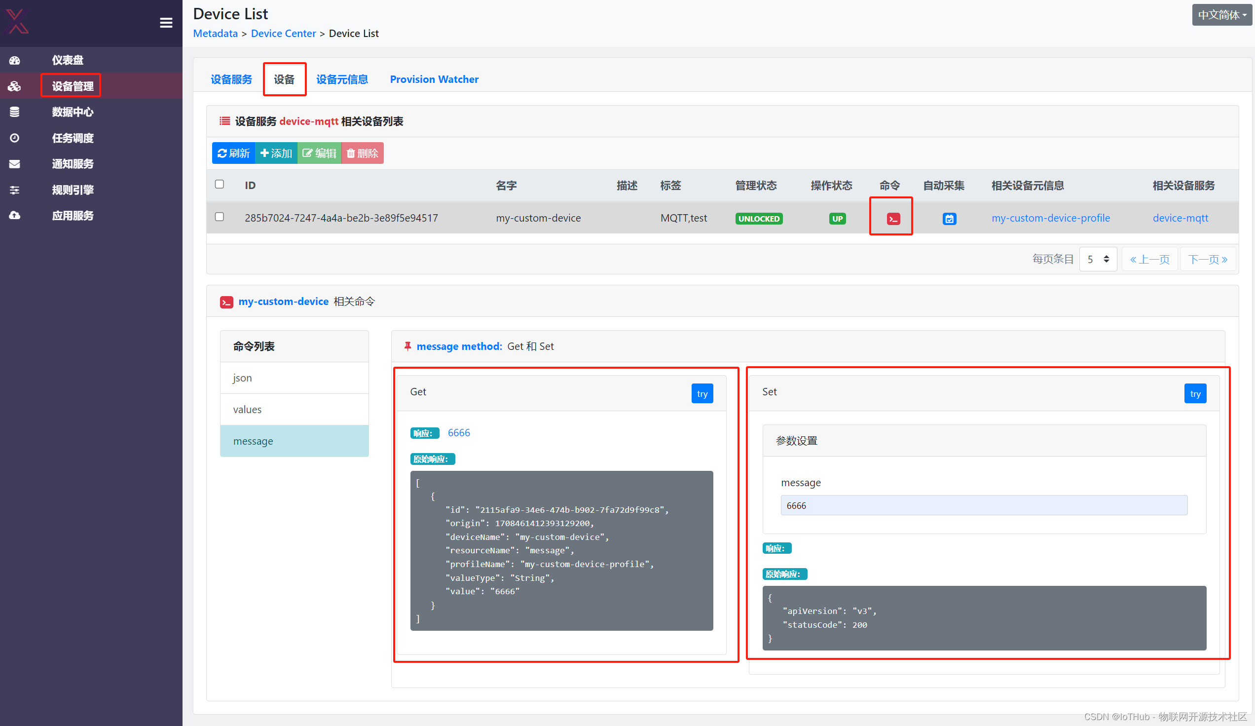The width and height of the screenshot is (1255, 726).
Task: Click the 参数设置 panel header
Action: tap(984, 440)
